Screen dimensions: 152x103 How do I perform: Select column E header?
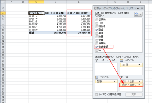coord(79,2)
